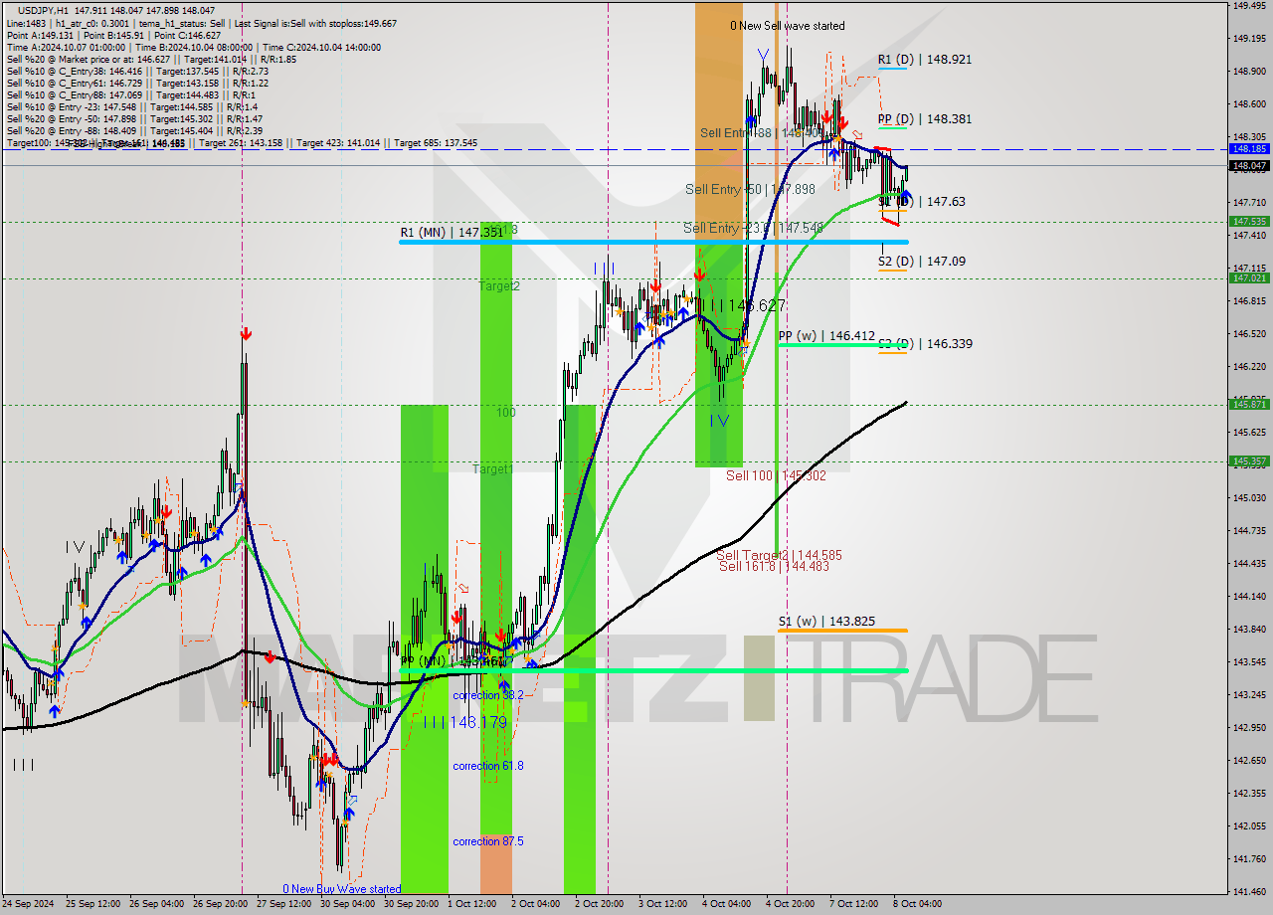Click '4 Oct 20:00' on the time axis
Image resolution: width=1273 pixels, height=915 pixels.
point(791,904)
